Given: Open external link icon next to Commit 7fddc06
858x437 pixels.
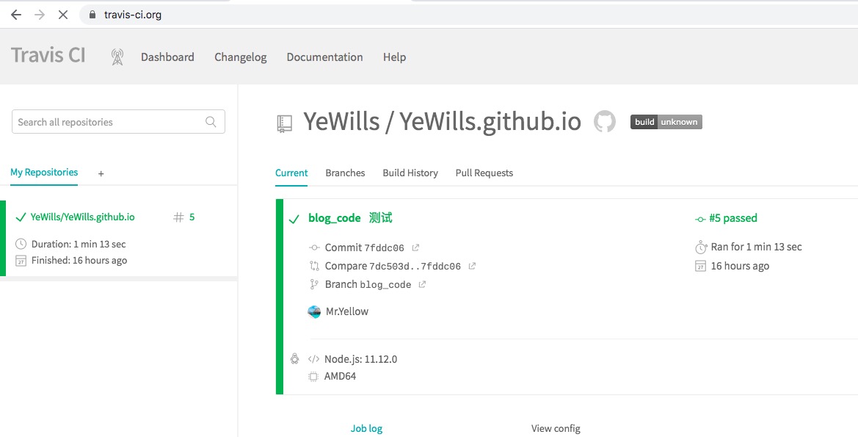Looking at the screenshot, I should coord(415,248).
